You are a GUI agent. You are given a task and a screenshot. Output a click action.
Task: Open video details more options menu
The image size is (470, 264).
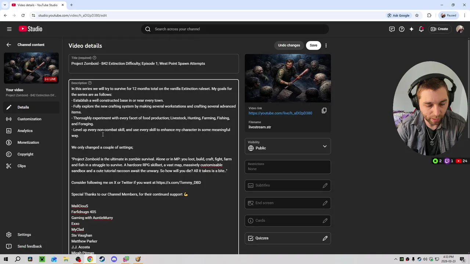(x=326, y=45)
